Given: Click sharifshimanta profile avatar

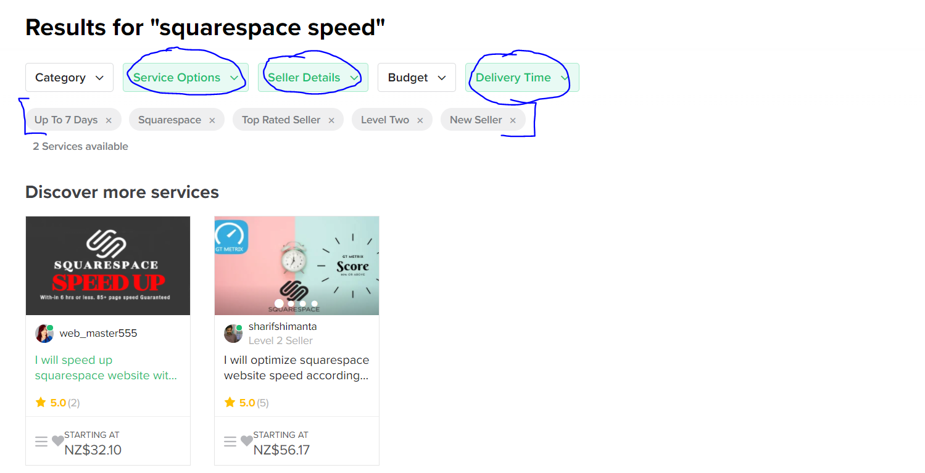Looking at the screenshot, I should [233, 334].
